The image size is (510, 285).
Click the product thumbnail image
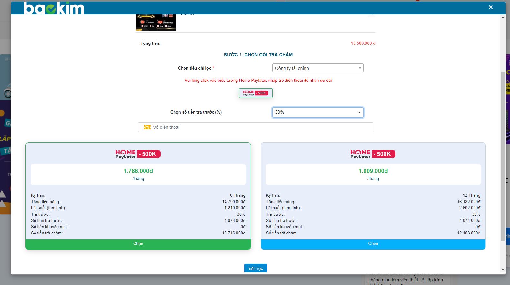click(156, 23)
